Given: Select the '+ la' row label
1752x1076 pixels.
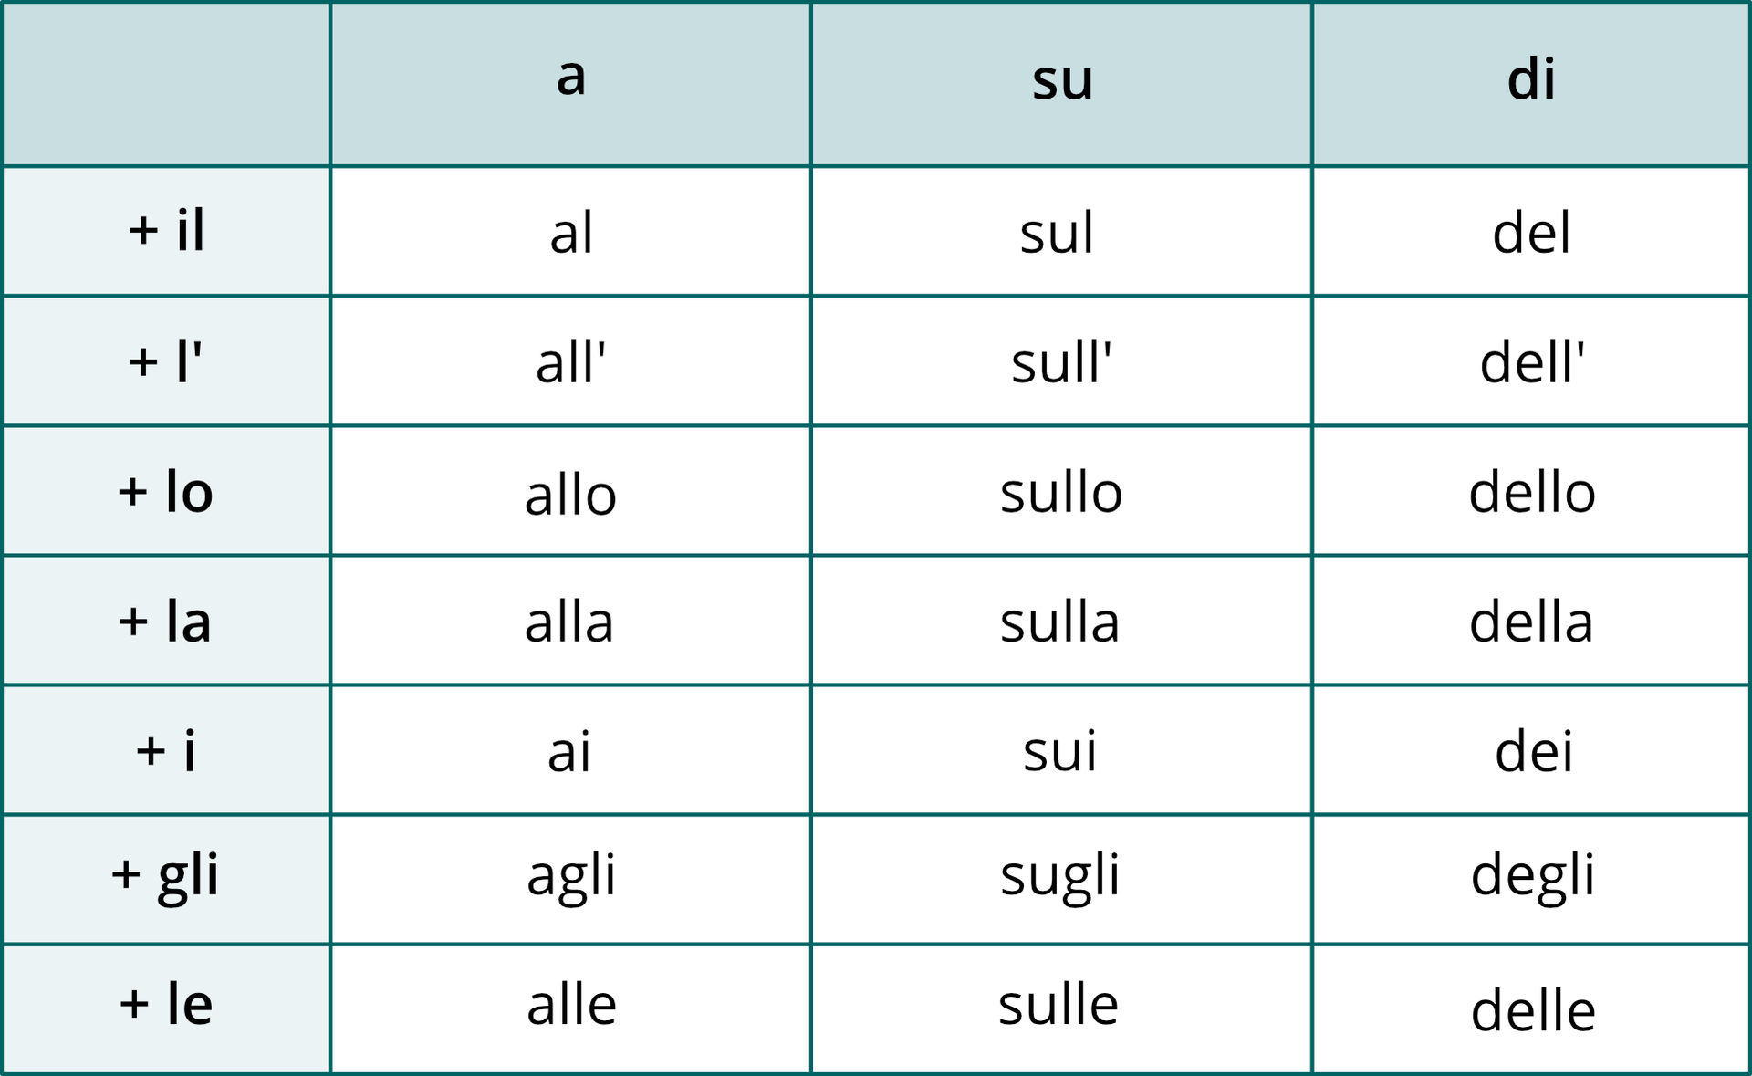Looking at the screenshot, I should (166, 622).
